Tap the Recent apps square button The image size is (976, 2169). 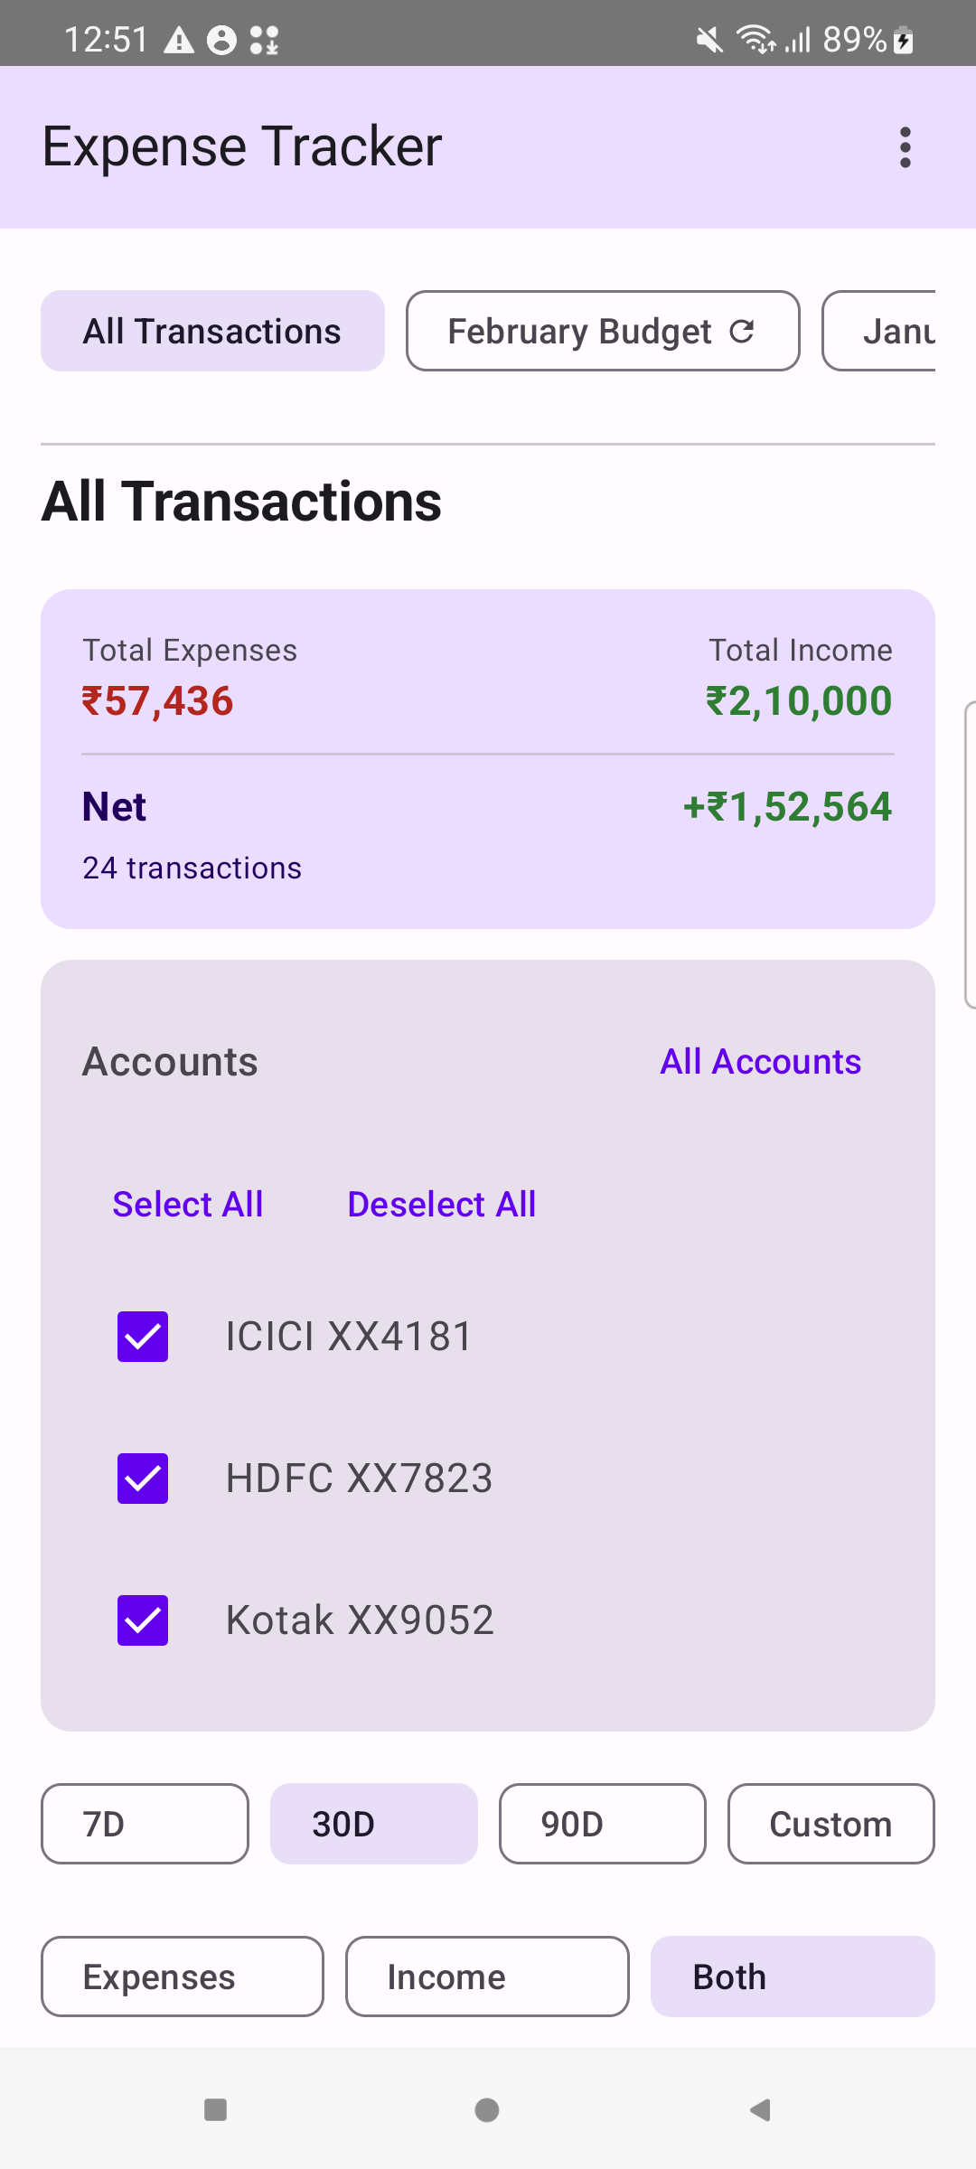[x=215, y=2109]
